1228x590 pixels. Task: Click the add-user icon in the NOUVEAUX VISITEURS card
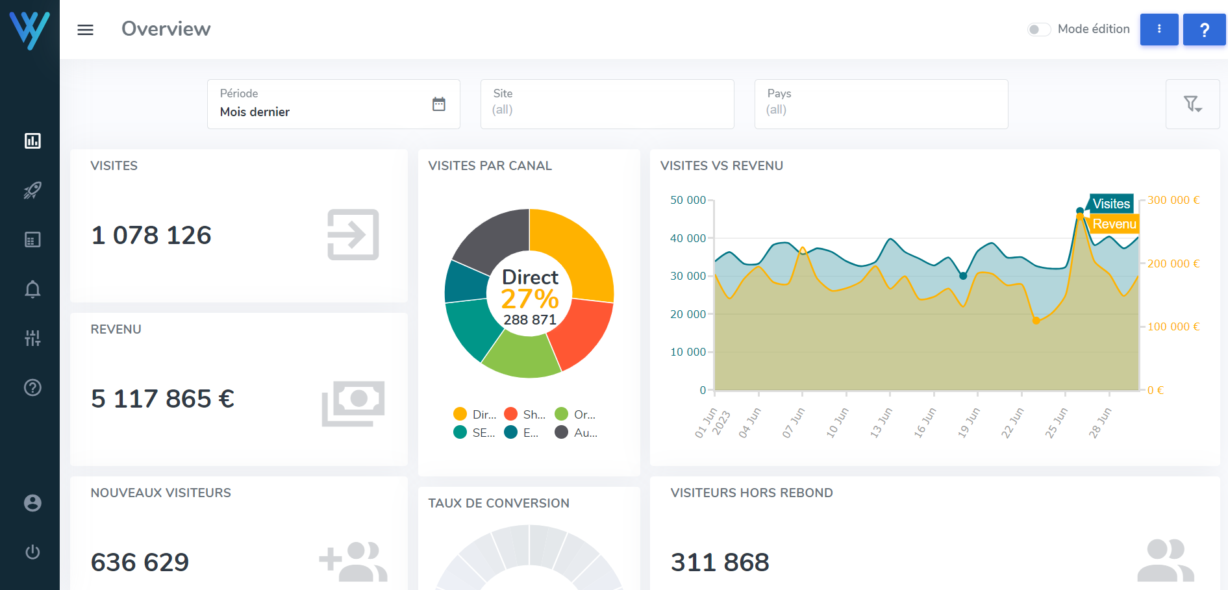tap(353, 562)
